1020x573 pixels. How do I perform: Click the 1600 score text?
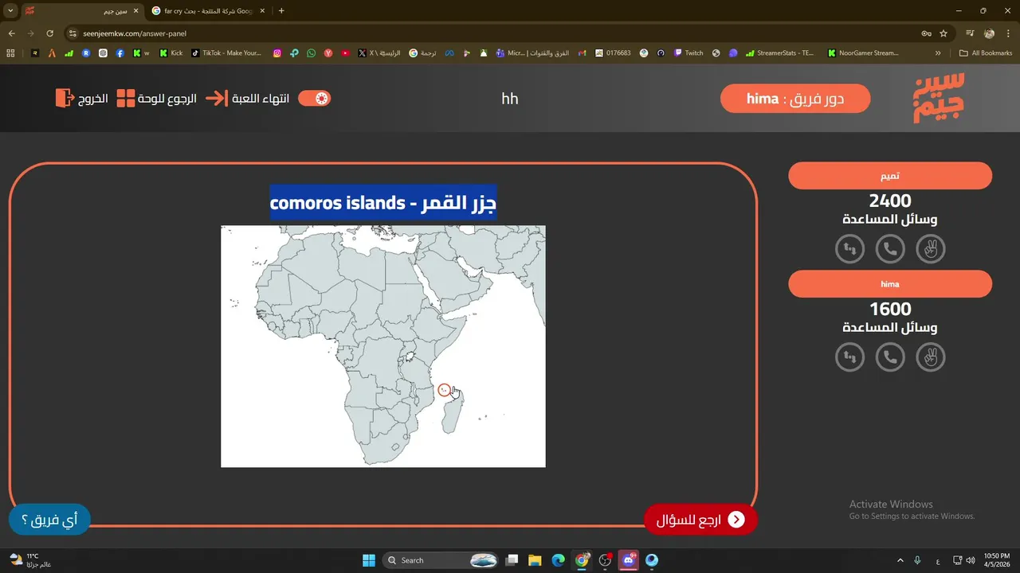890,310
